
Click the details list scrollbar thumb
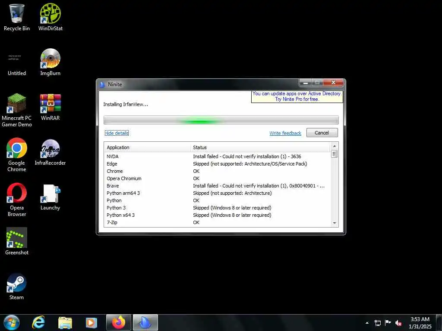335,154
